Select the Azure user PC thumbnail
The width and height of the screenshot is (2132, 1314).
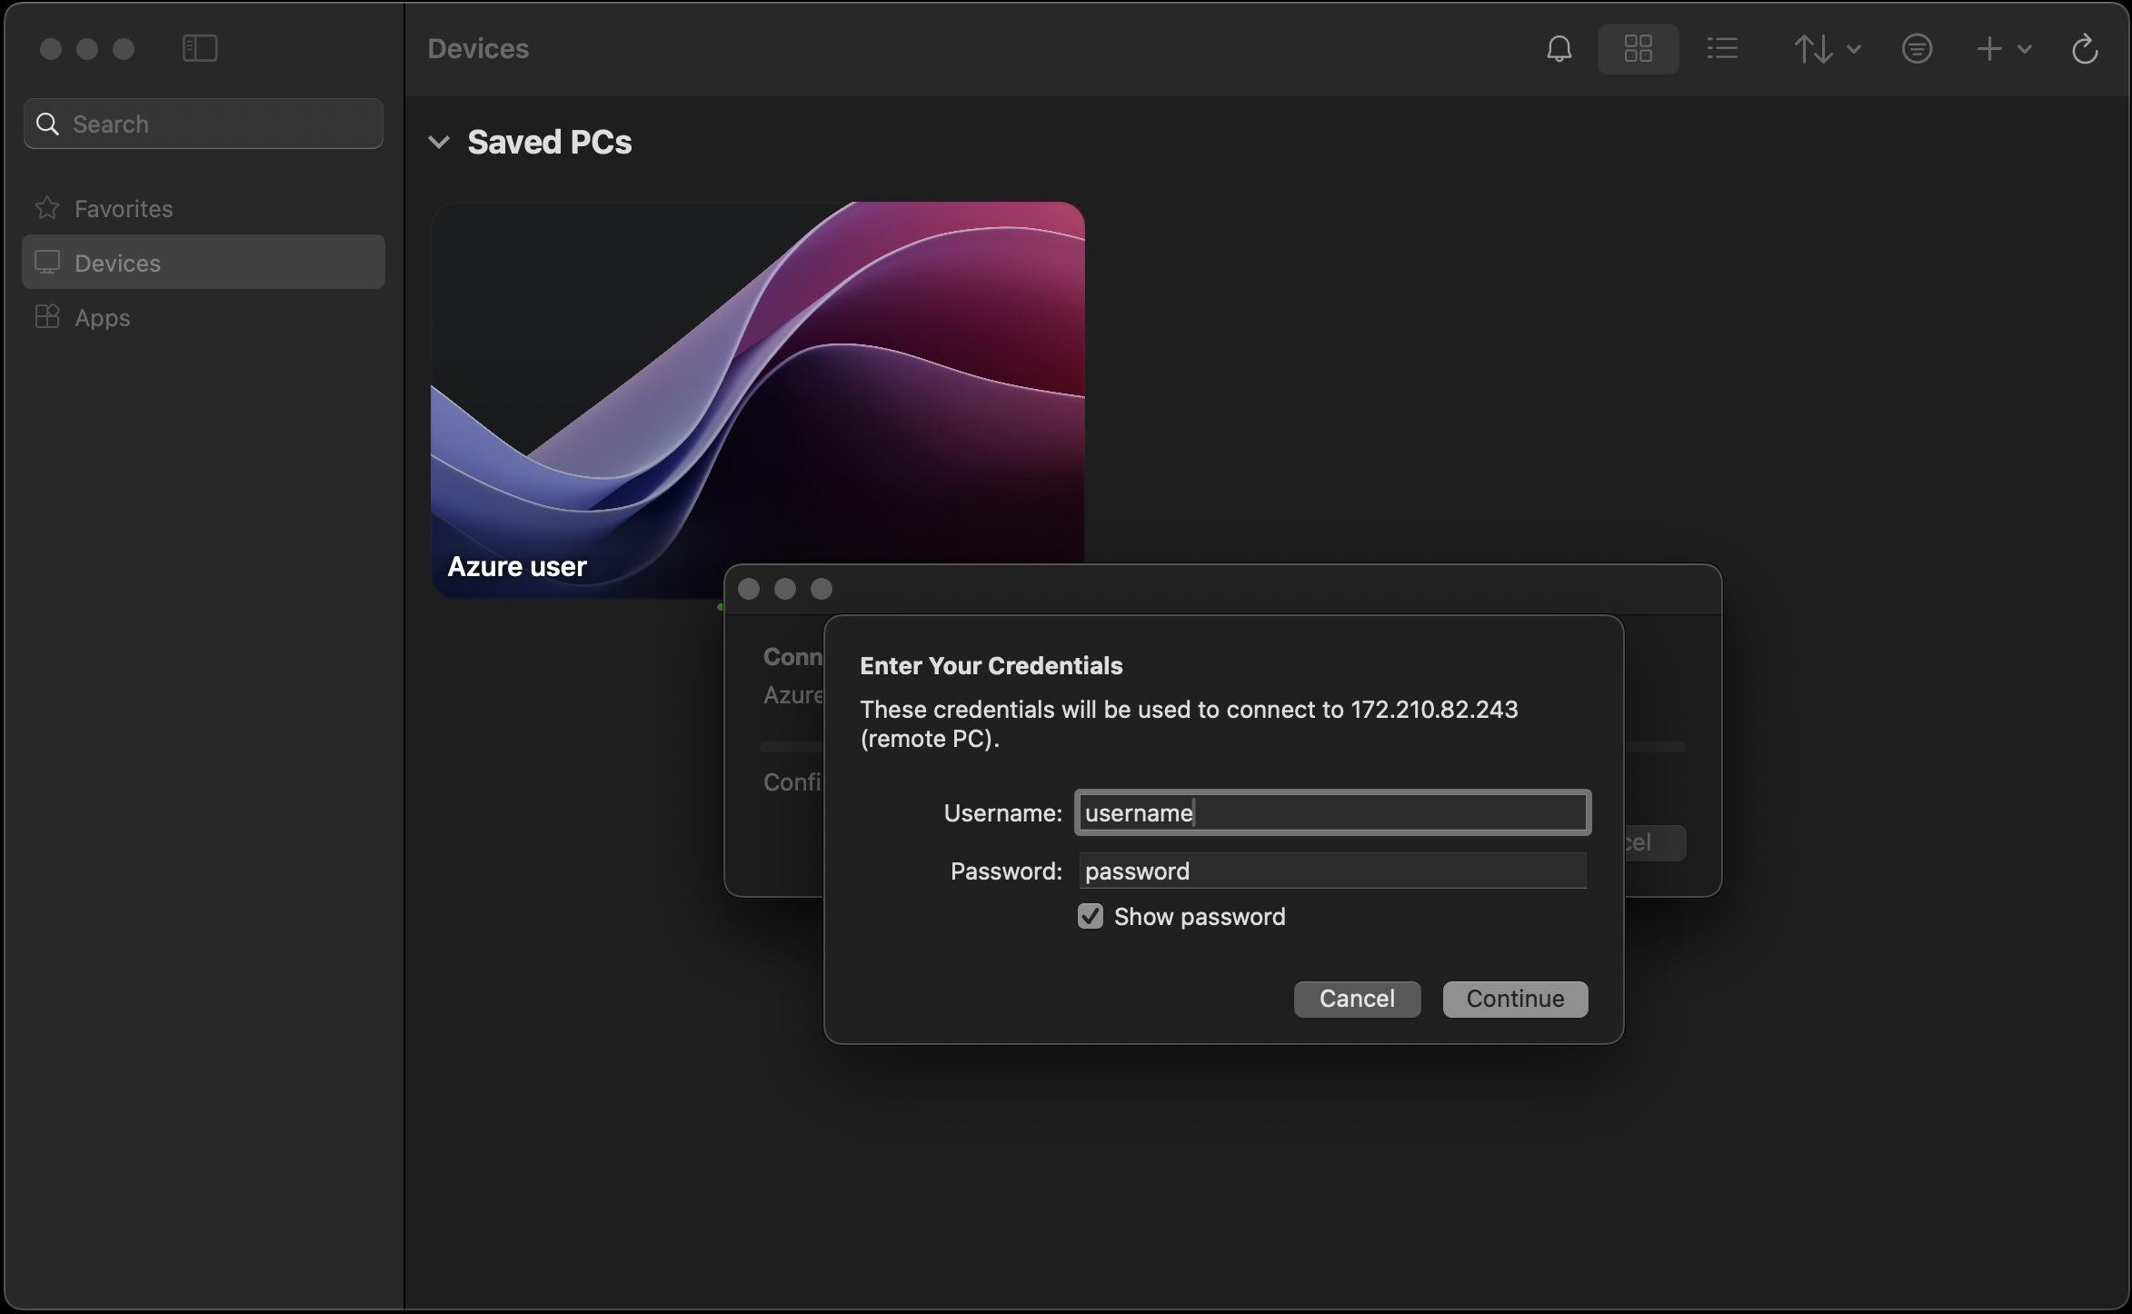[x=757, y=400]
